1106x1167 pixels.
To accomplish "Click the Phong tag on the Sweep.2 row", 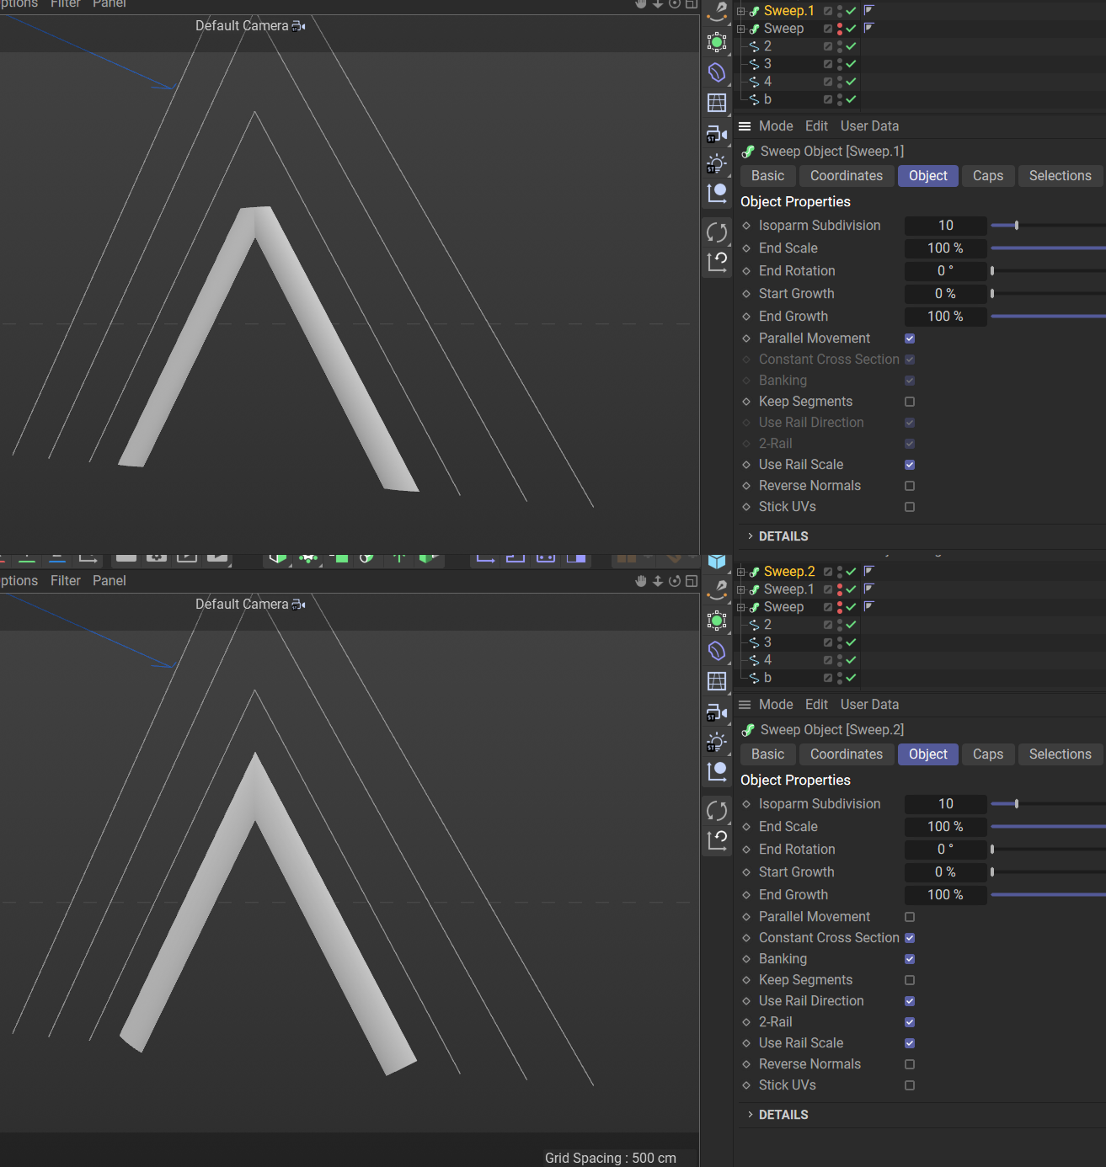I will [x=869, y=572].
